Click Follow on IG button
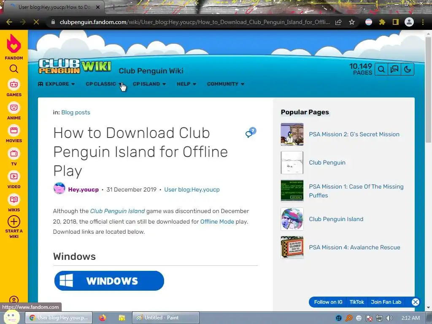This screenshot has height=324, width=432. click(328, 302)
